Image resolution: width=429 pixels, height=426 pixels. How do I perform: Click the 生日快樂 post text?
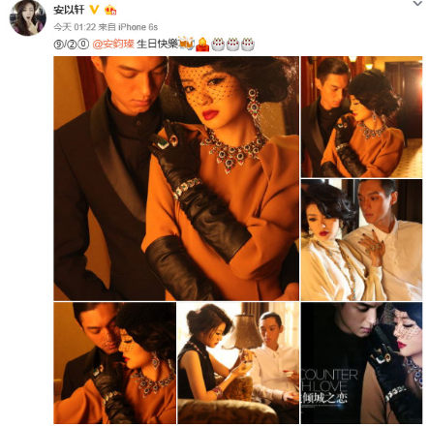[157, 44]
